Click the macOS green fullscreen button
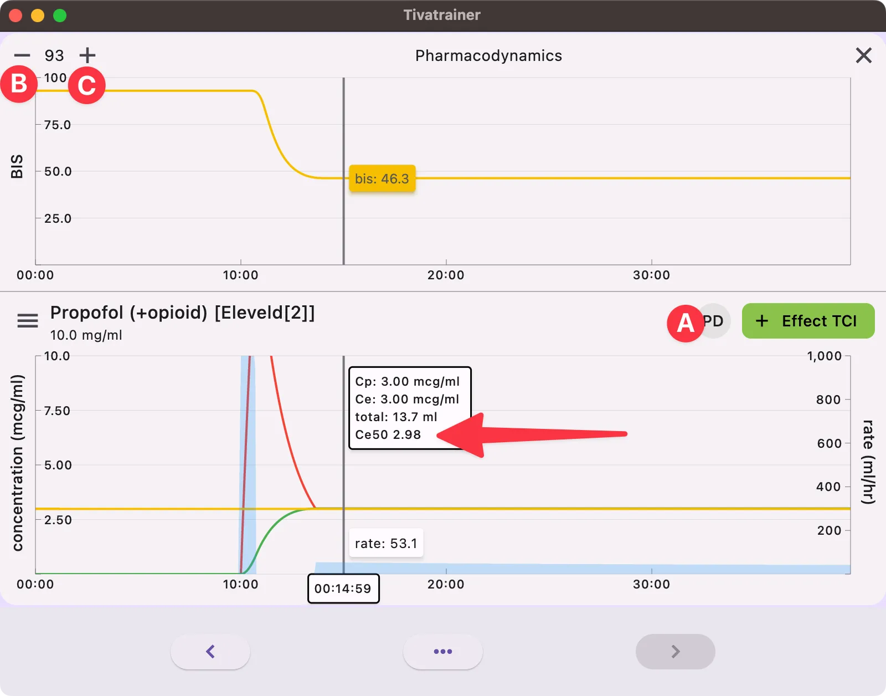The height and width of the screenshot is (696, 886). (60, 16)
